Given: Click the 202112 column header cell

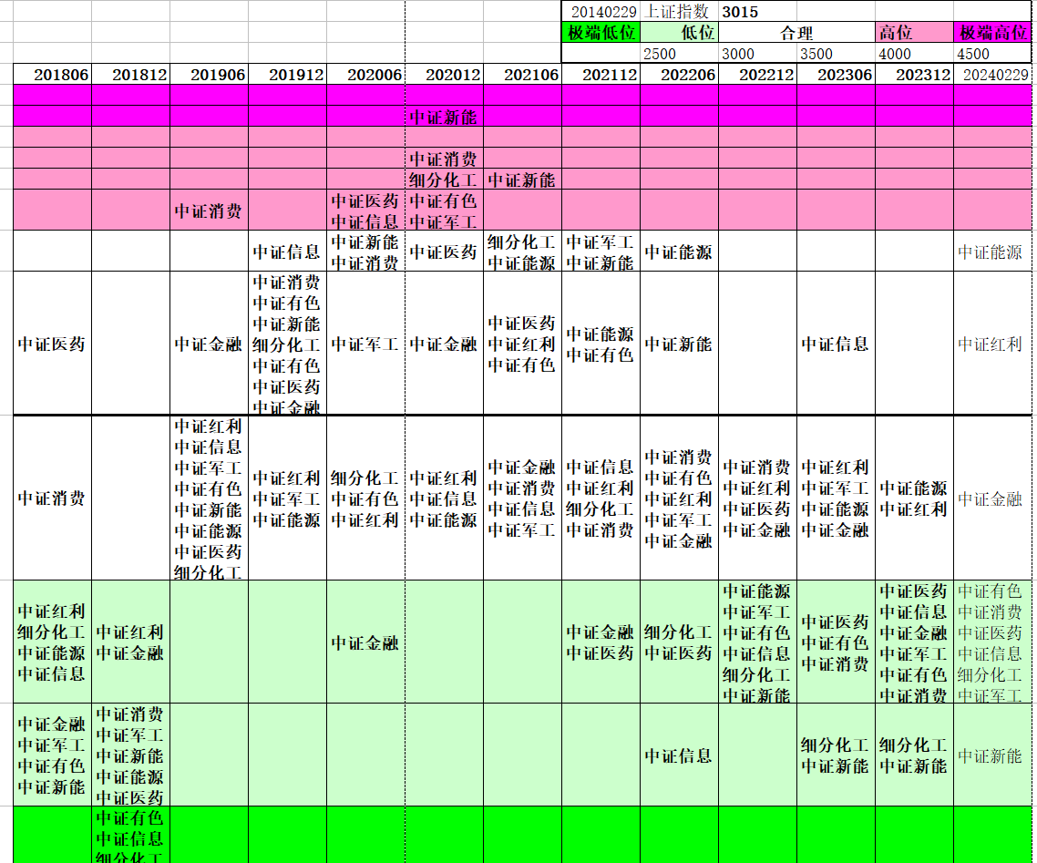Looking at the screenshot, I should tap(601, 74).
